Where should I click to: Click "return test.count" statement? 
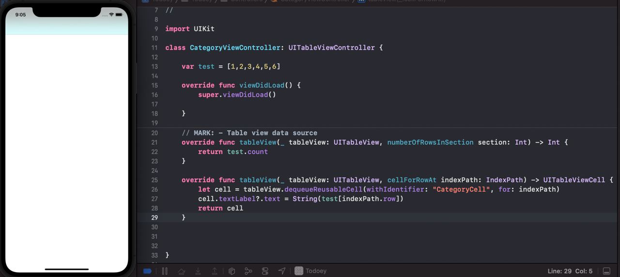[233, 152]
